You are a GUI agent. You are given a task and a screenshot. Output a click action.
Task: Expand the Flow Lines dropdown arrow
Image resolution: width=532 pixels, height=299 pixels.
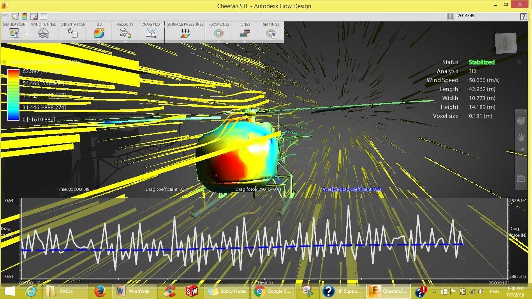tap(219, 41)
